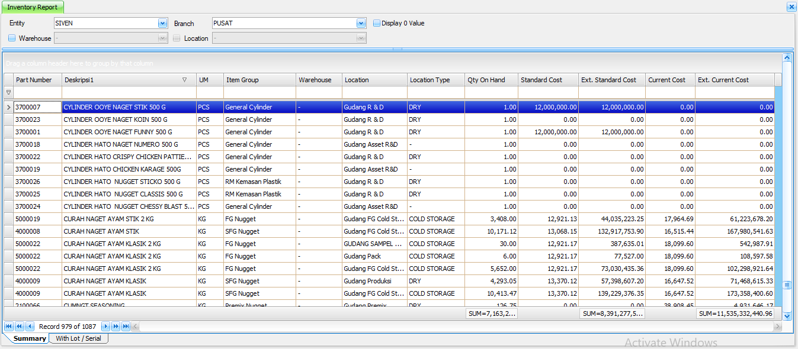Click the vertical scrollbar thumb
This screenshot has height=349, width=798.
(787, 285)
